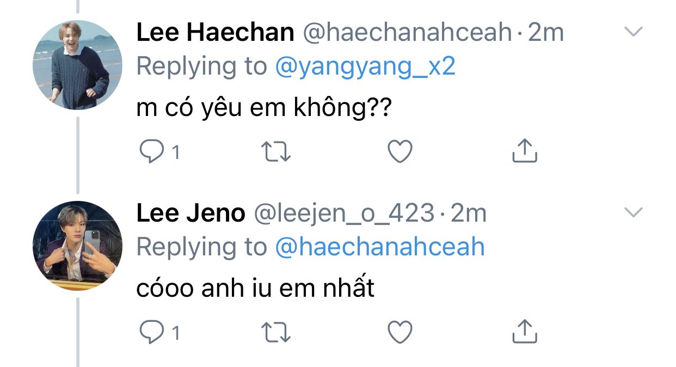
Task: Retweet Lee Haechan's tweet
Action: pyautogui.click(x=276, y=152)
